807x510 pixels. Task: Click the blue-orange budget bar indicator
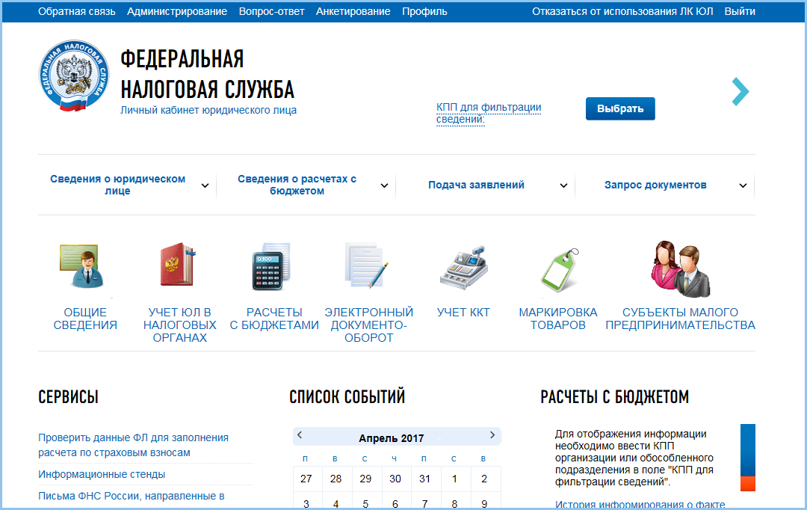pyautogui.click(x=748, y=458)
